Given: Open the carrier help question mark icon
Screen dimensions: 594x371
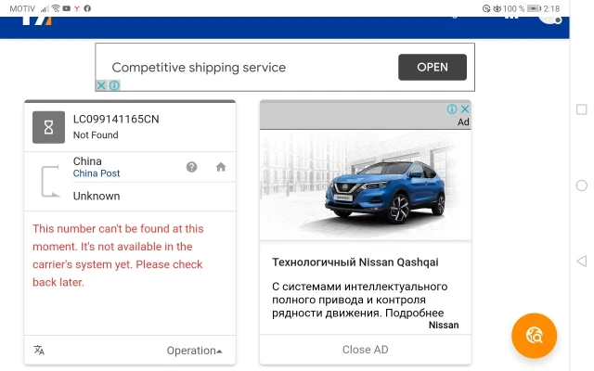Looking at the screenshot, I should pos(192,167).
